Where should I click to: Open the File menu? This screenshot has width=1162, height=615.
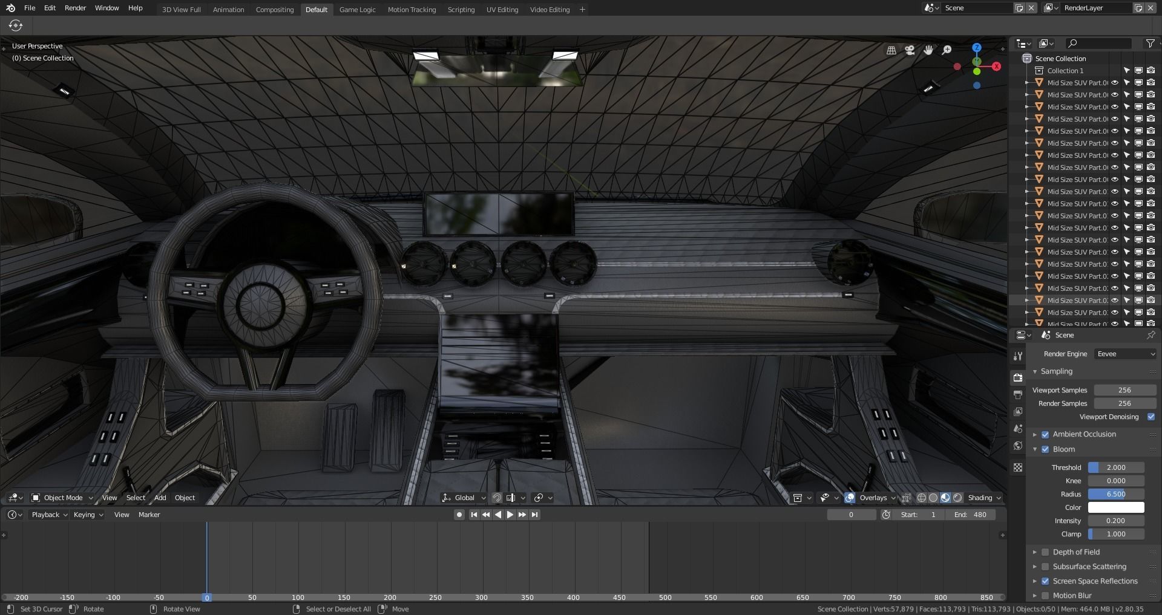coord(30,8)
